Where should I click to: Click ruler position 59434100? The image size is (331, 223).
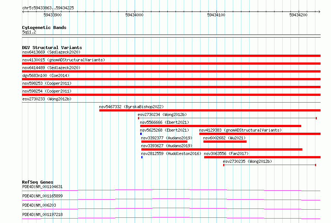216,15
